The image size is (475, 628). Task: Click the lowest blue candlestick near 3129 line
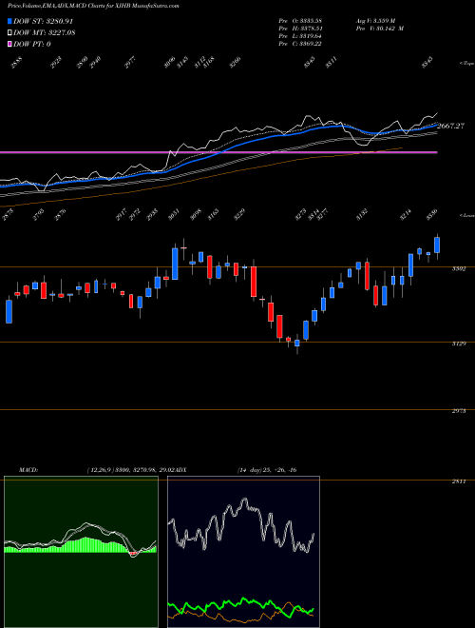point(297,343)
